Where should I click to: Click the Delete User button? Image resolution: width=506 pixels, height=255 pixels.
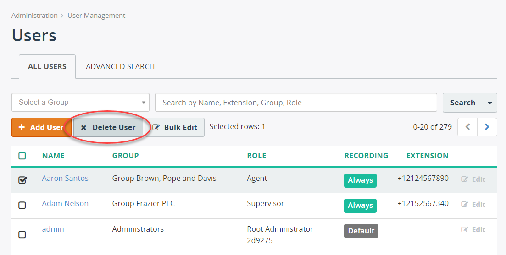pyautogui.click(x=108, y=127)
